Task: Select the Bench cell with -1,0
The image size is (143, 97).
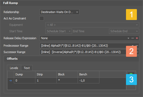Action: (89, 80)
